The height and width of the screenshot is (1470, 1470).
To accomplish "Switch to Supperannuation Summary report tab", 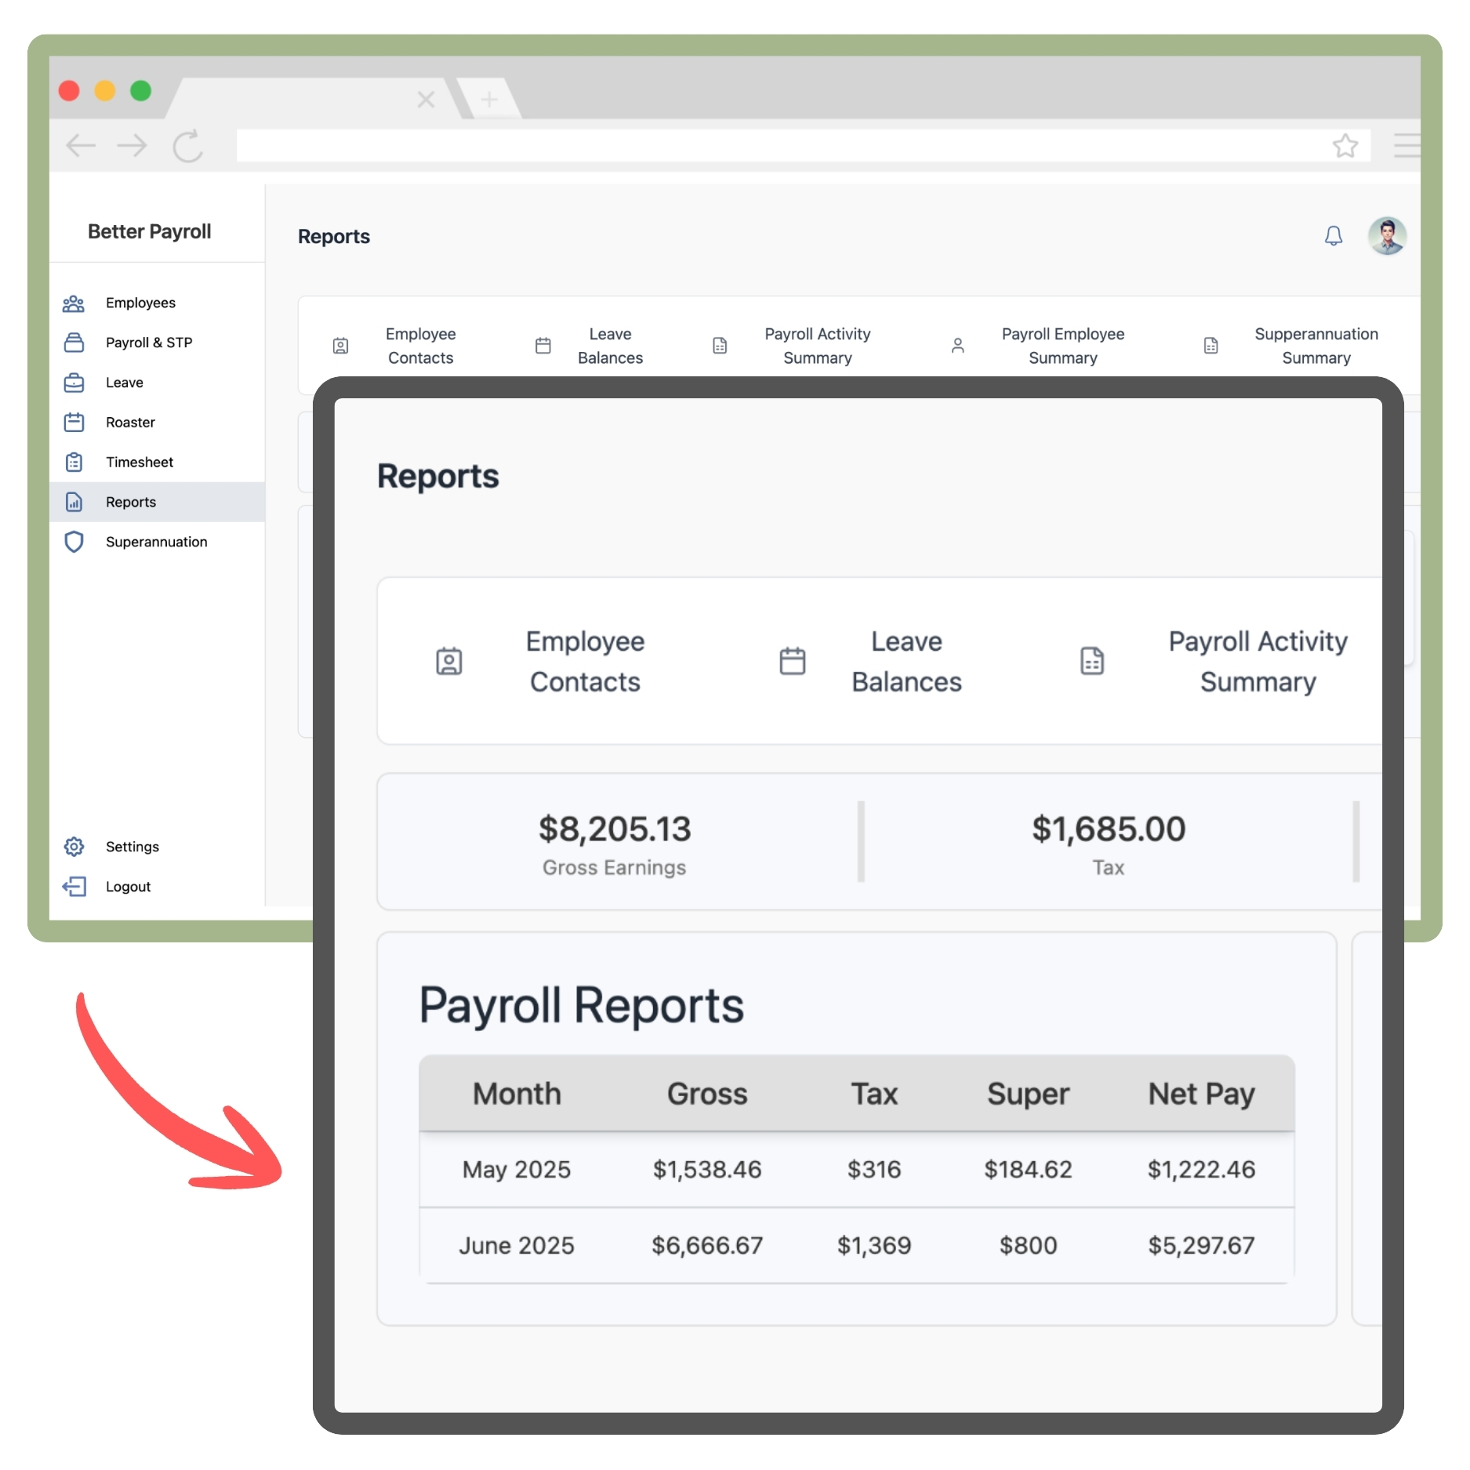I will pos(1315,346).
